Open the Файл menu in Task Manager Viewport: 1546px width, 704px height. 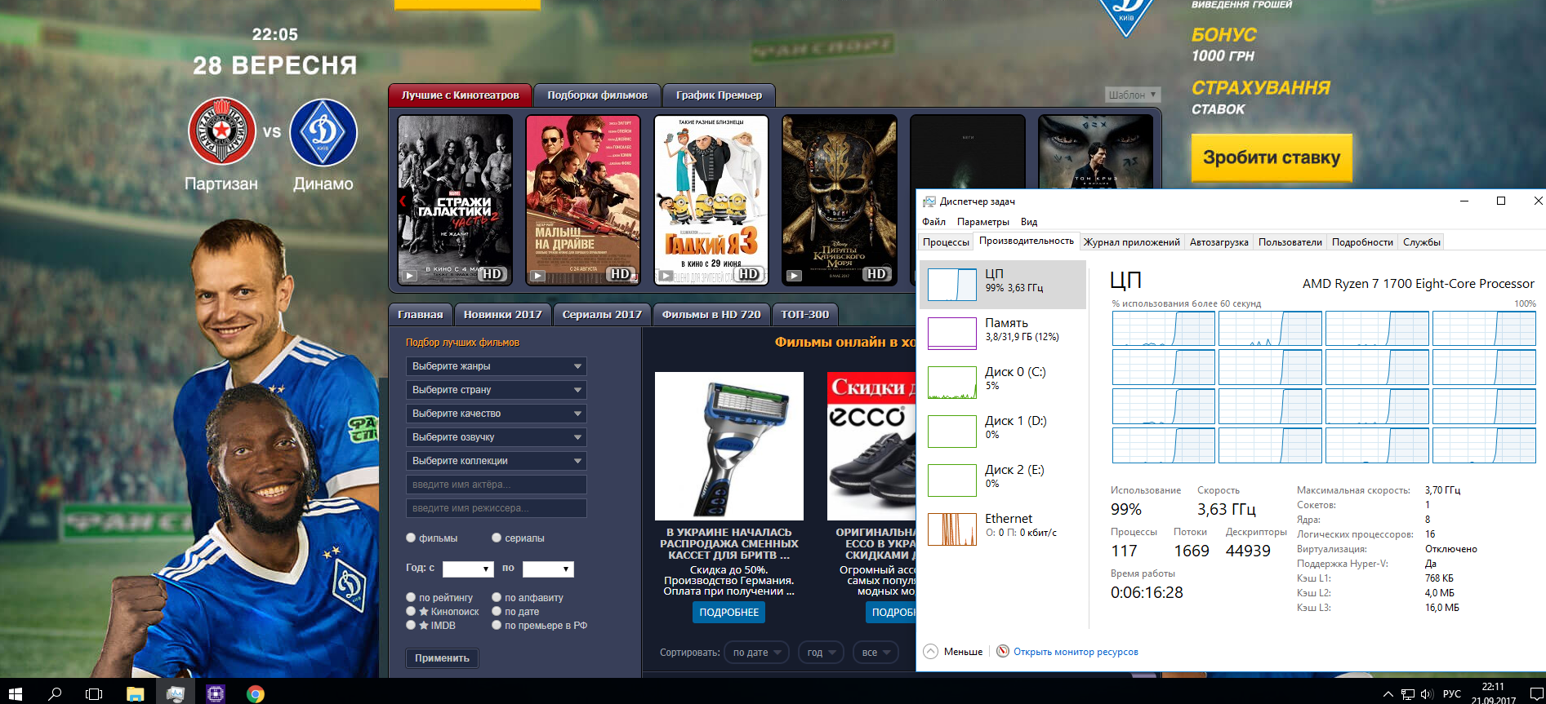[x=933, y=222]
